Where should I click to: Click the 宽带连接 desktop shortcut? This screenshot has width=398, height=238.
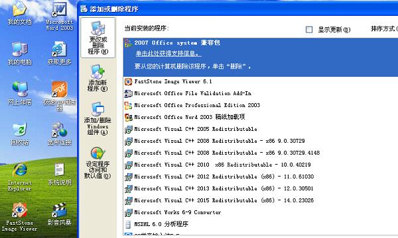tap(60, 134)
